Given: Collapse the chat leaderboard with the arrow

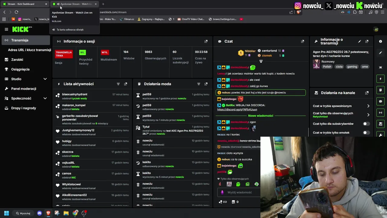Looking at the screenshot, I should coord(261,61).
